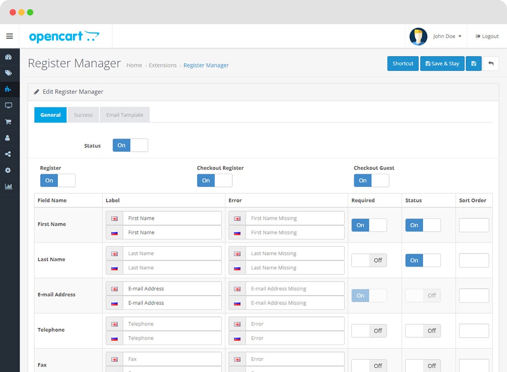Click the Shortcut button
507x372 pixels.
click(403, 64)
